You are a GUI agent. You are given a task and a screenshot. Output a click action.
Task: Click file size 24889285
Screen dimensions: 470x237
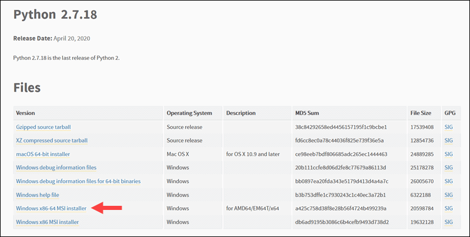[x=422, y=154]
